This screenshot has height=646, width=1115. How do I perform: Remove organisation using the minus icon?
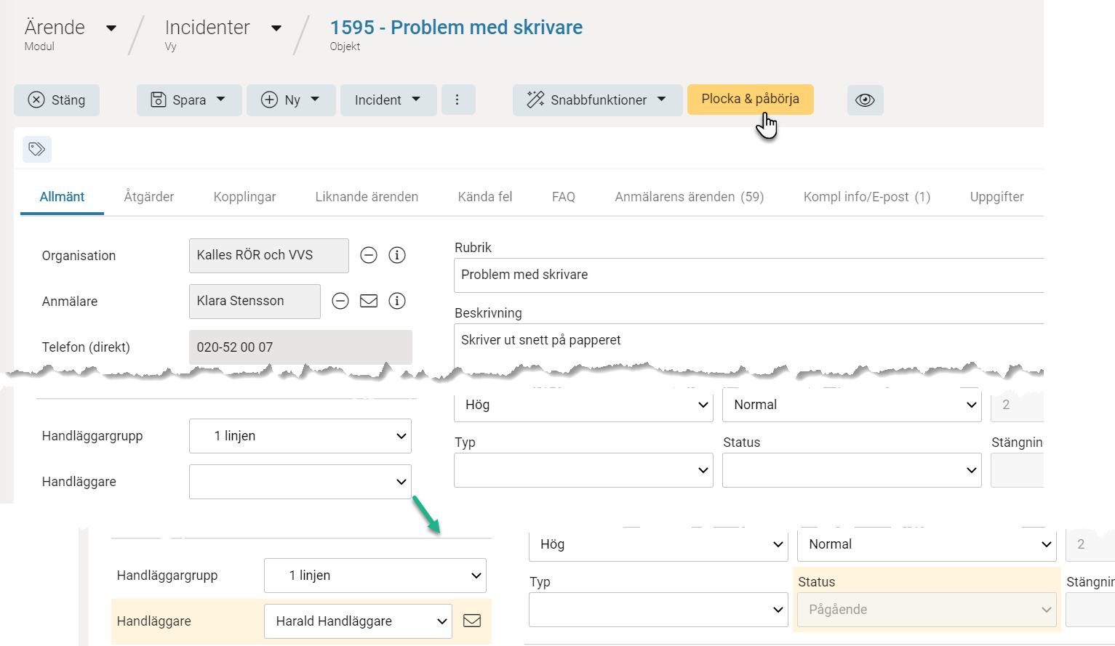(x=369, y=256)
